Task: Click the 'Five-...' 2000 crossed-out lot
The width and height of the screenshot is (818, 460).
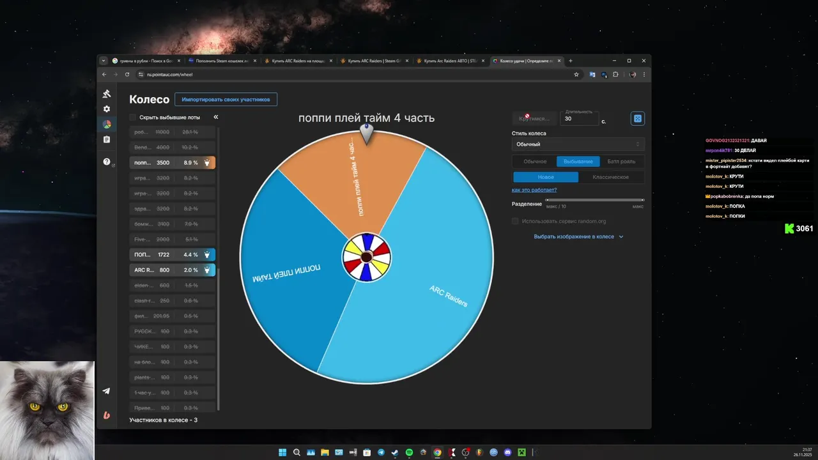Action: coord(172,240)
